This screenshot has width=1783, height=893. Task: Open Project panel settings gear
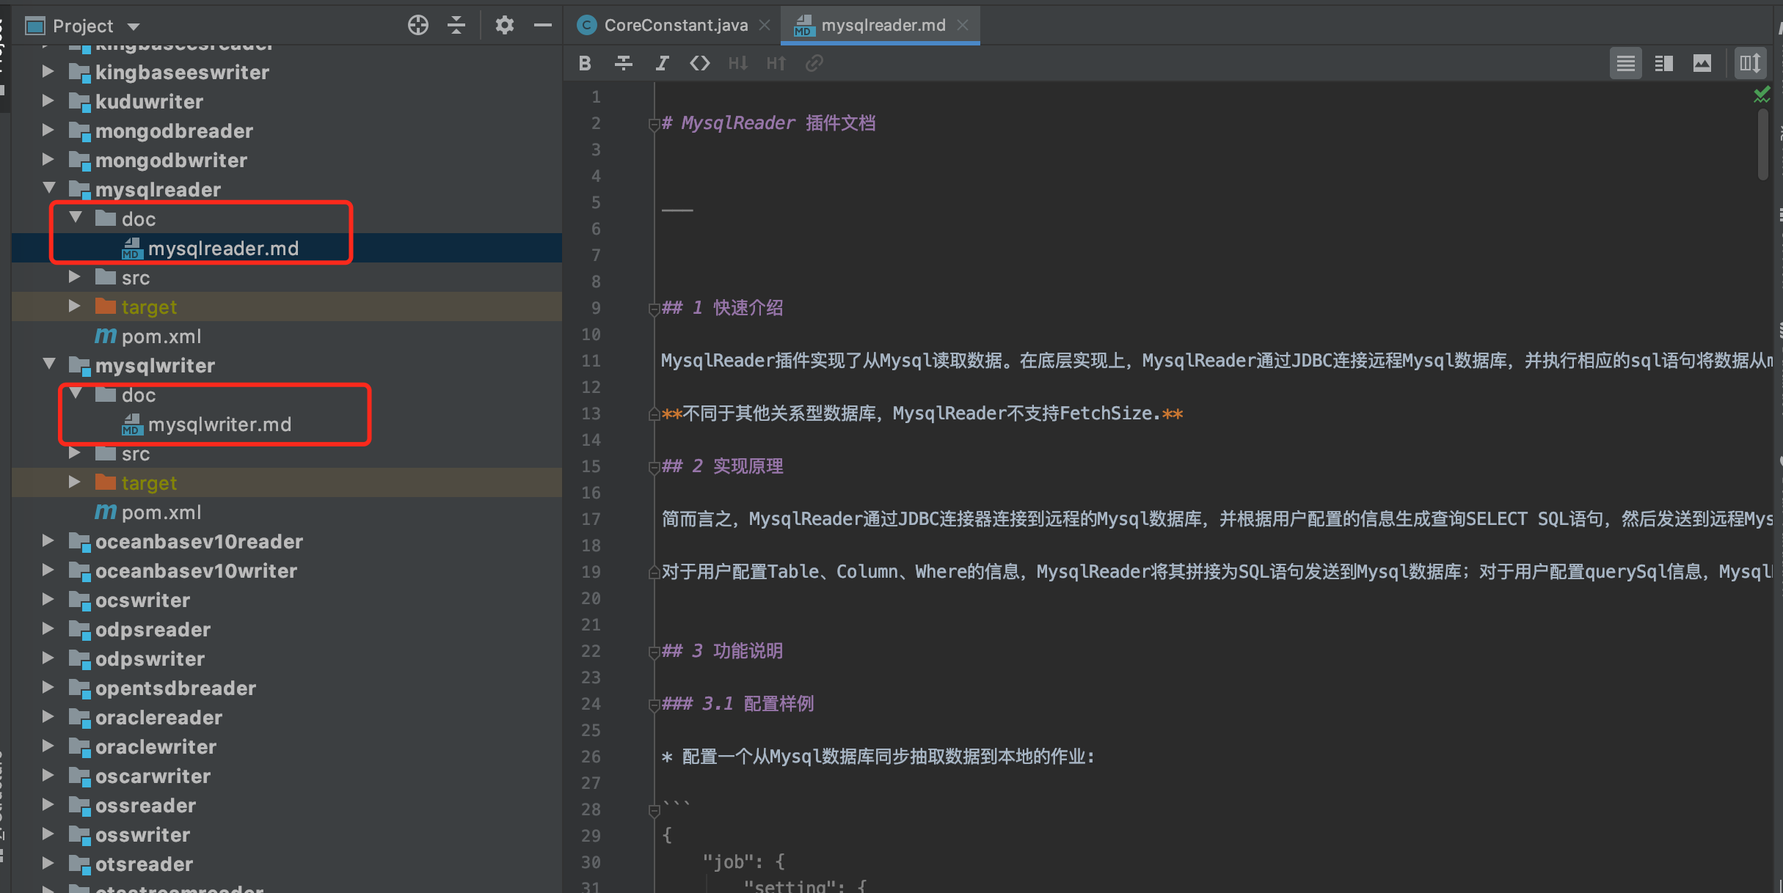click(x=504, y=26)
